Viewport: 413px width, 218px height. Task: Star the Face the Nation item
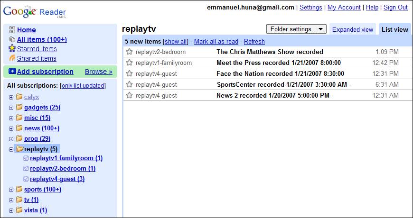pos(129,73)
